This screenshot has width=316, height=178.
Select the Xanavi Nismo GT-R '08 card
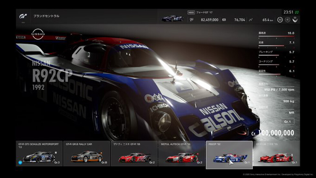(134, 153)
